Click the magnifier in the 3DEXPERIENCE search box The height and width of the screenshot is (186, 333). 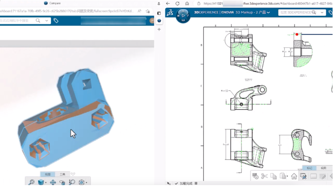tap(314, 12)
